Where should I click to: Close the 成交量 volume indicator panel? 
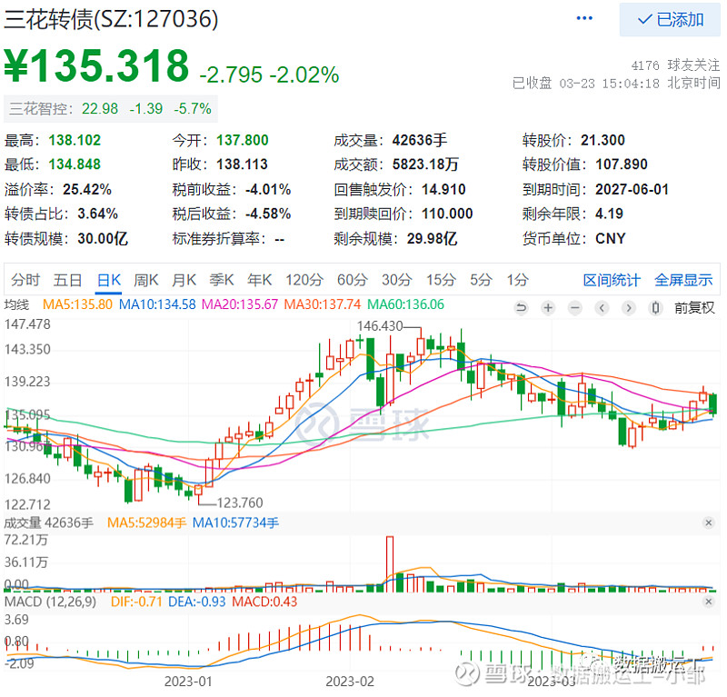point(709,523)
